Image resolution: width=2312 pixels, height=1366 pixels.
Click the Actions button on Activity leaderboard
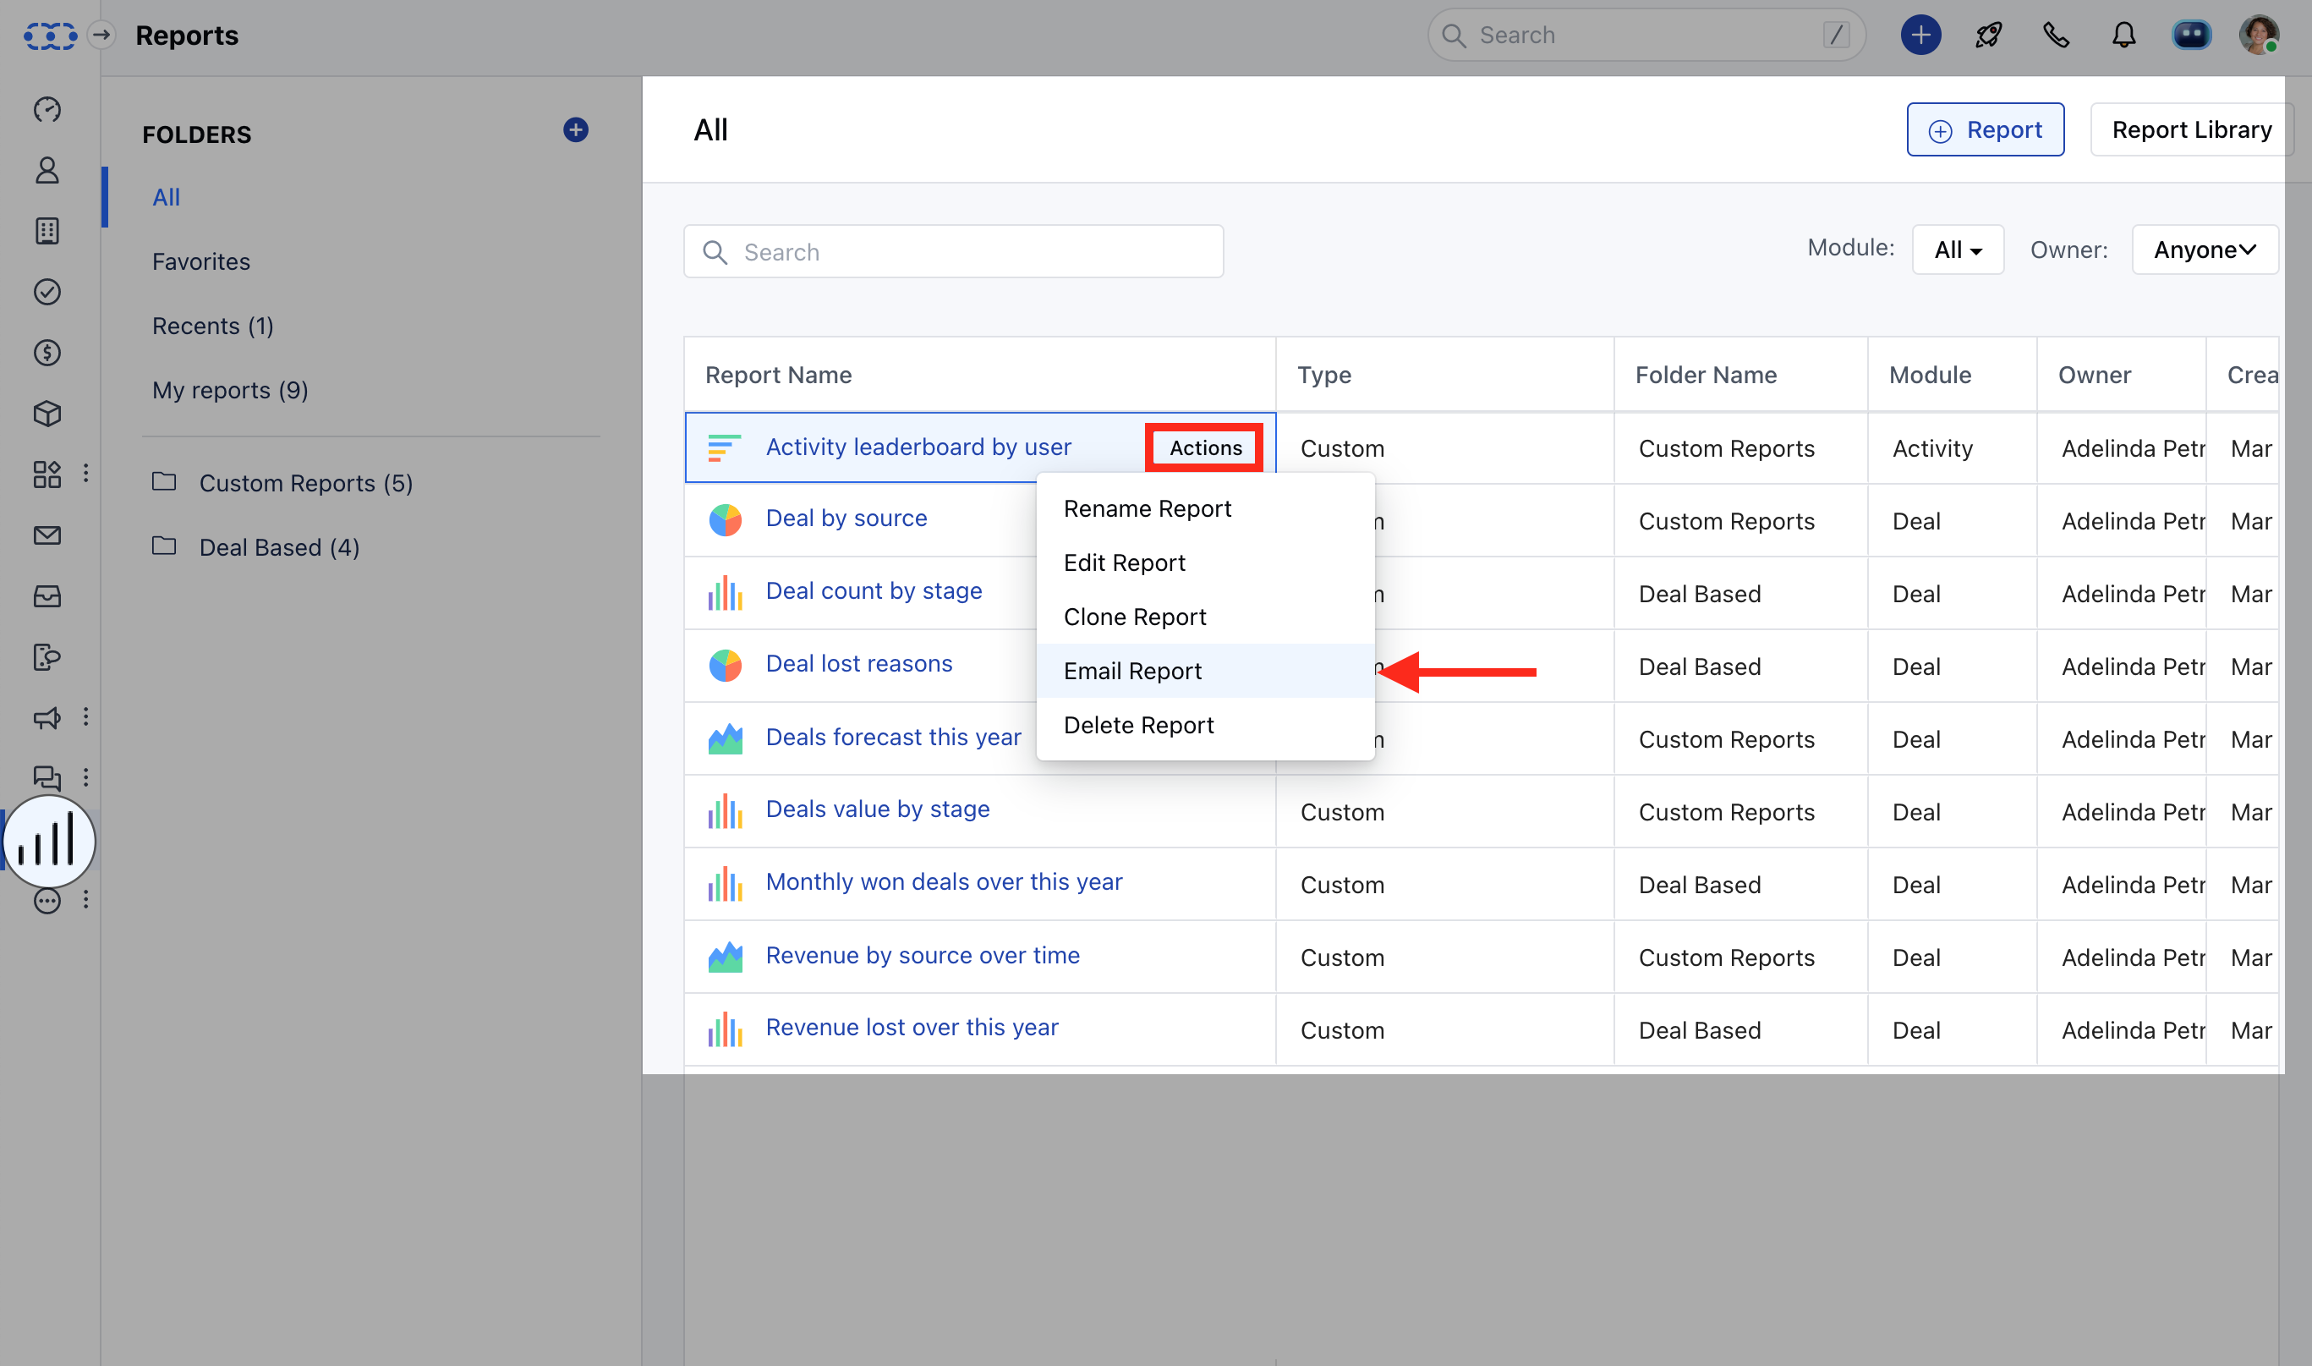[1204, 448]
